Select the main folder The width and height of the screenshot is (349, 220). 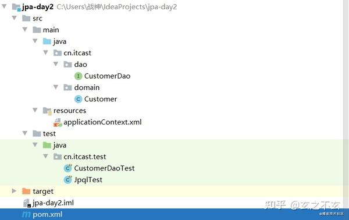tap(51, 30)
